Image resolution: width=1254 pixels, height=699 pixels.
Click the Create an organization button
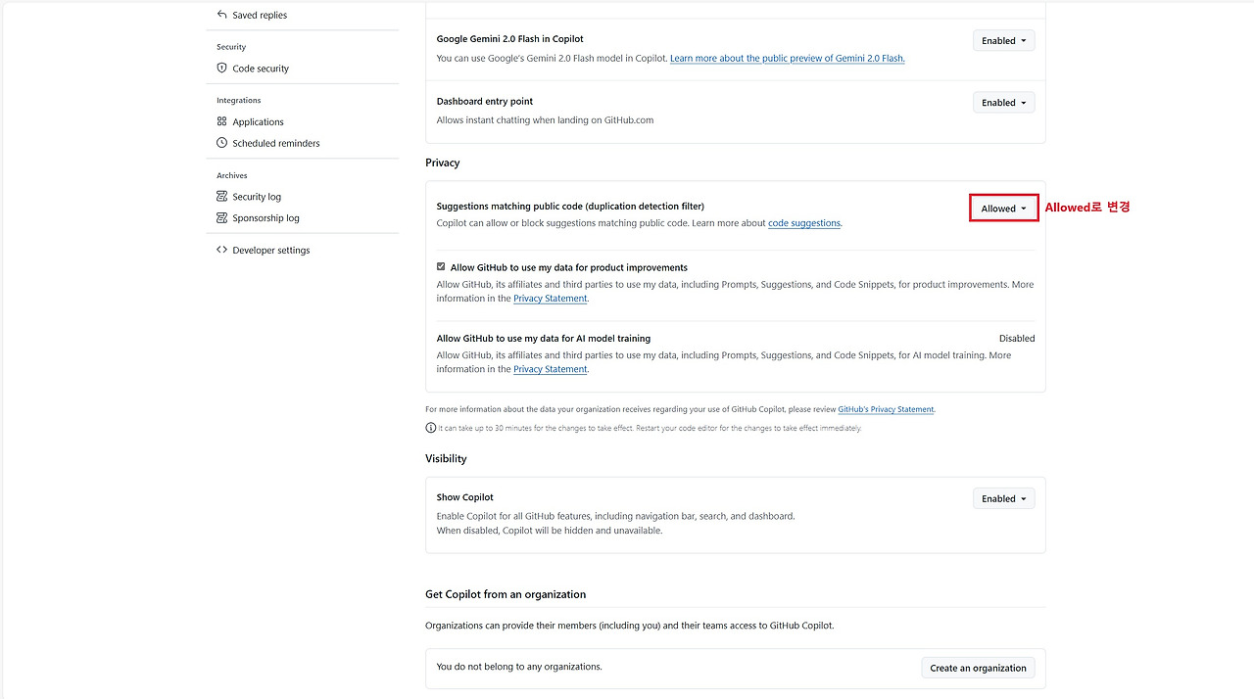coord(977,667)
